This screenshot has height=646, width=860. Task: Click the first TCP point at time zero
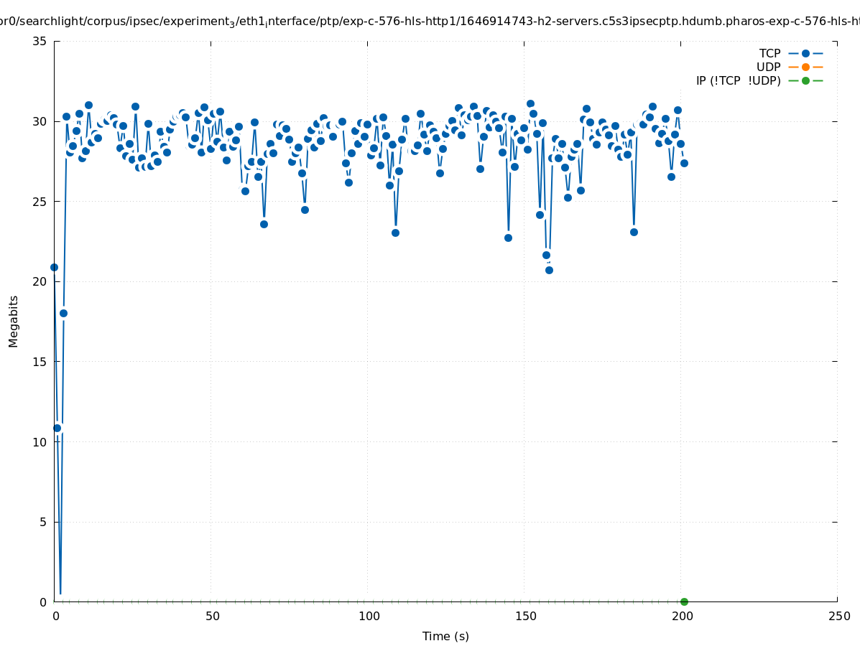pos(54,267)
